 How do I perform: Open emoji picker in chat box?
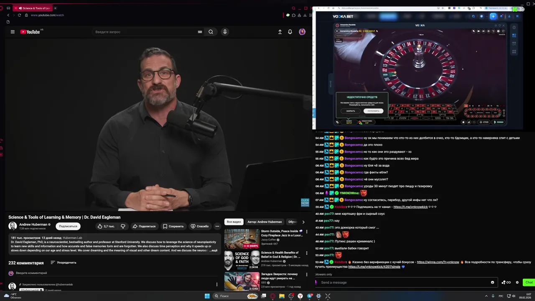pyautogui.click(x=492, y=282)
